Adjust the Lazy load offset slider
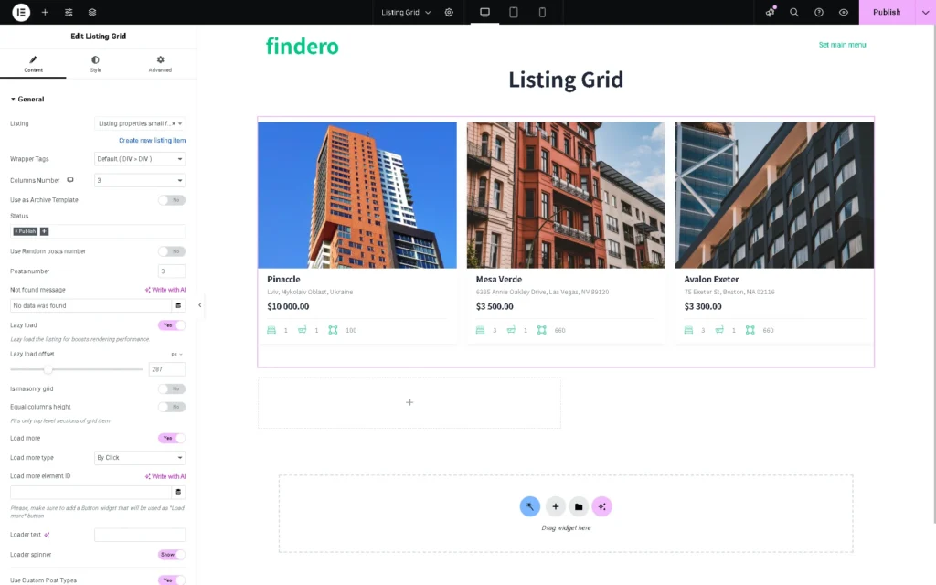 tap(49, 369)
